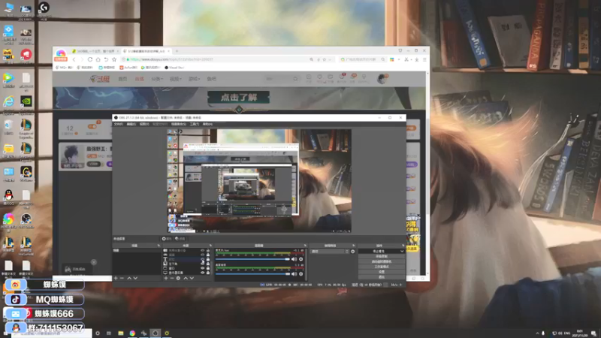Open QQ desktop shortcut
Viewport: 601px width, 338px height.
[x=8, y=197]
